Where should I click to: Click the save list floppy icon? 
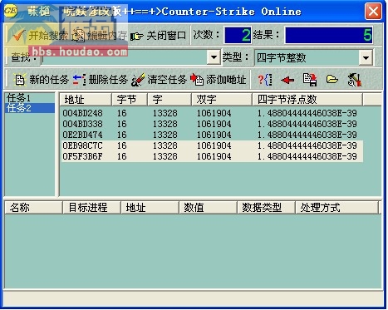(310, 80)
